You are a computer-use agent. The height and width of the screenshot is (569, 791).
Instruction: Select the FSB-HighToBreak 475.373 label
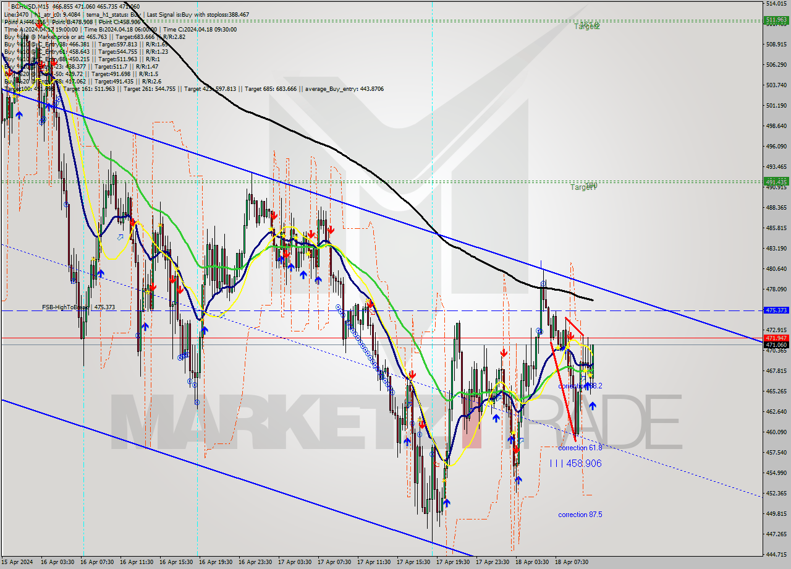78,307
